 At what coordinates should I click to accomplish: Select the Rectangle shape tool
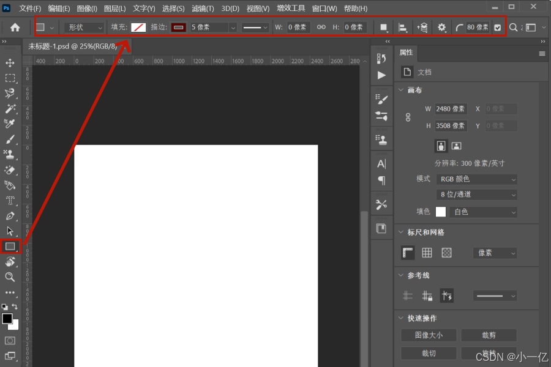[10, 246]
